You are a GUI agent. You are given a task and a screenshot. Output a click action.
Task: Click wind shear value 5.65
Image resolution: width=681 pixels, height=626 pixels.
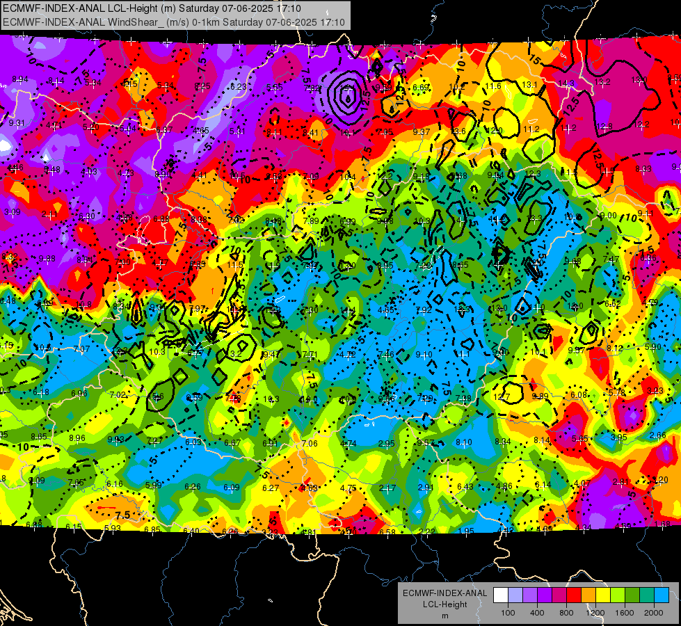(580, 439)
